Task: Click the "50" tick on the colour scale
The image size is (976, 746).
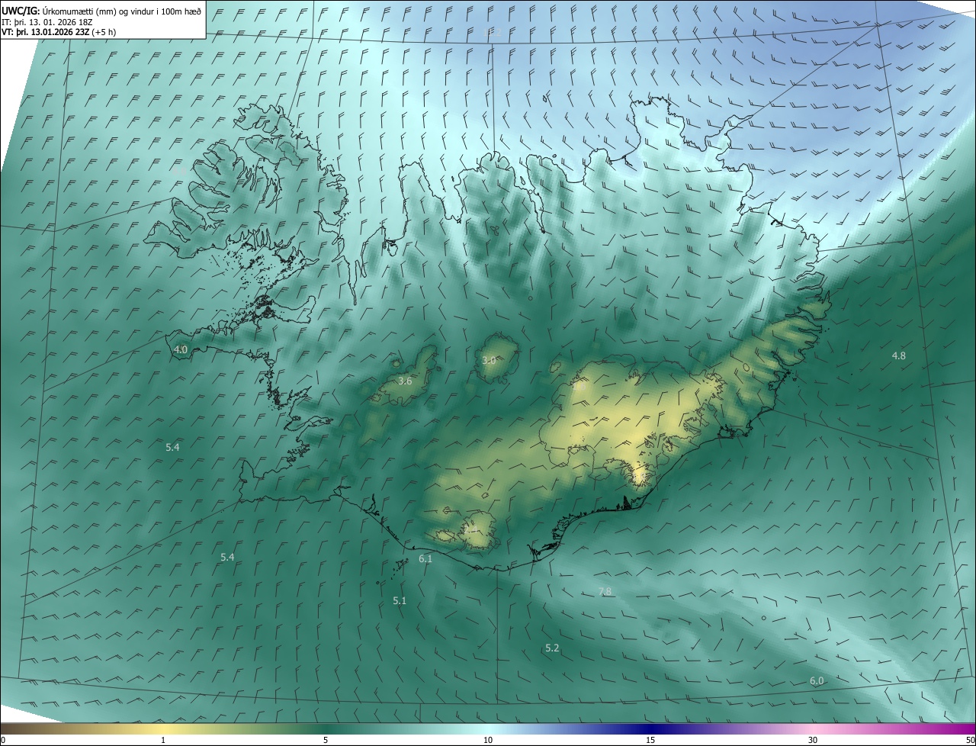Action: click(x=971, y=741)
